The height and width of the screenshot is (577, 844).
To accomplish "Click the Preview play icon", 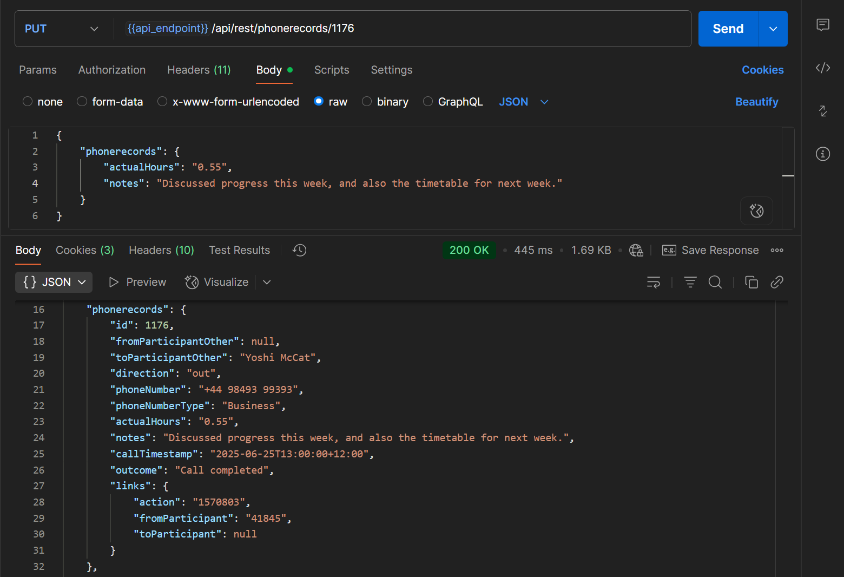I will (114, 282).
